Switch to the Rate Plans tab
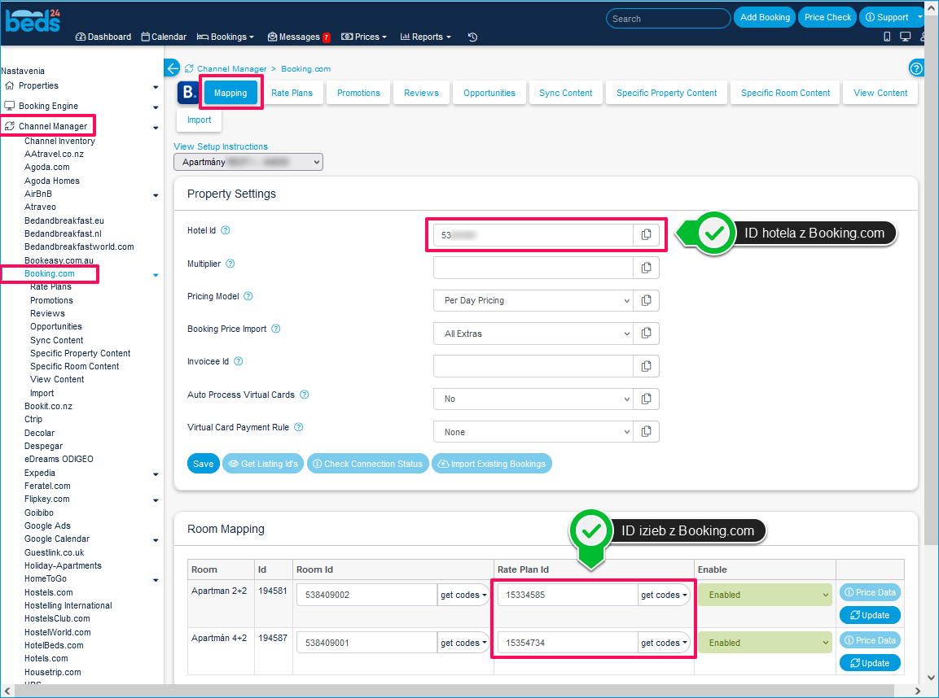Viewport: 939px width, 698px height. click(x=292, y=93)
